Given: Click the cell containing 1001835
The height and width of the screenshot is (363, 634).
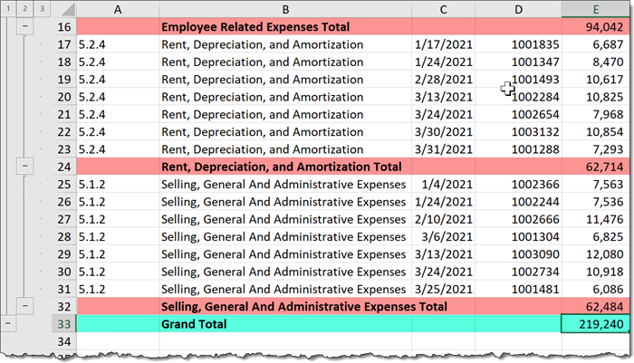Looking at the screenshot, I should click(518, 44).
